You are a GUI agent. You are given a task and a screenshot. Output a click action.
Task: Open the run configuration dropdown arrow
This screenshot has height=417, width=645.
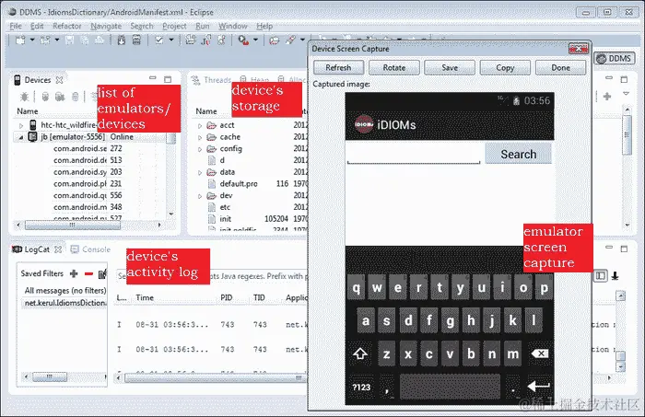click(255, 40)
